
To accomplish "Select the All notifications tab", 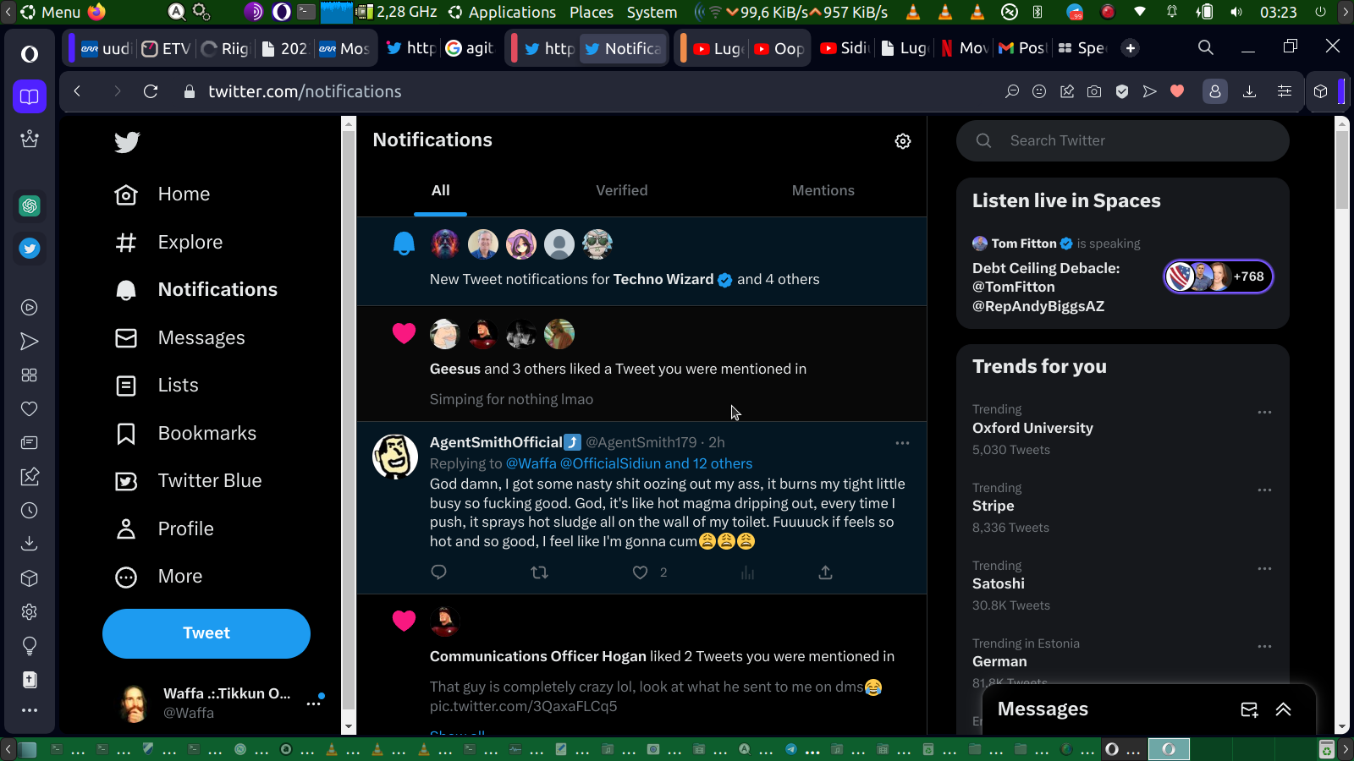I will [441, 191].
